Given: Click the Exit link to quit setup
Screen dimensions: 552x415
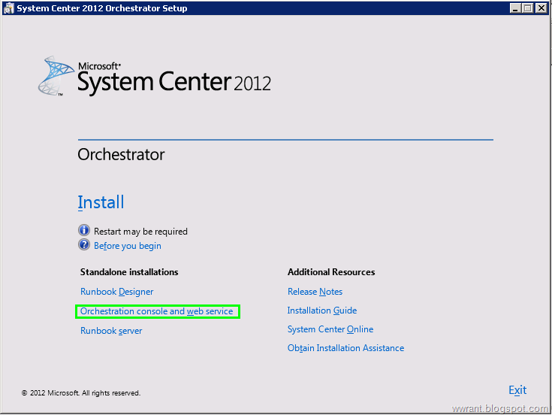Looking at the screenshot, I should coord(517,390).
